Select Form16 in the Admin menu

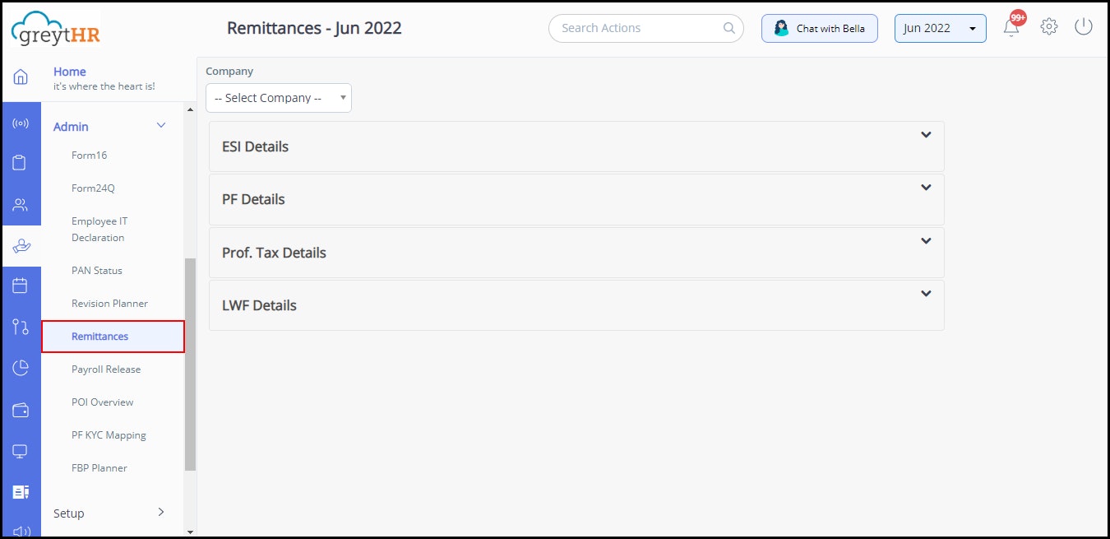pyautogui.click(x=89, y=156)
